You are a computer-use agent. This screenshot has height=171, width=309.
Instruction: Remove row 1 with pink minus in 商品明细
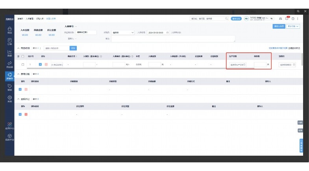(x=46, y=64)
